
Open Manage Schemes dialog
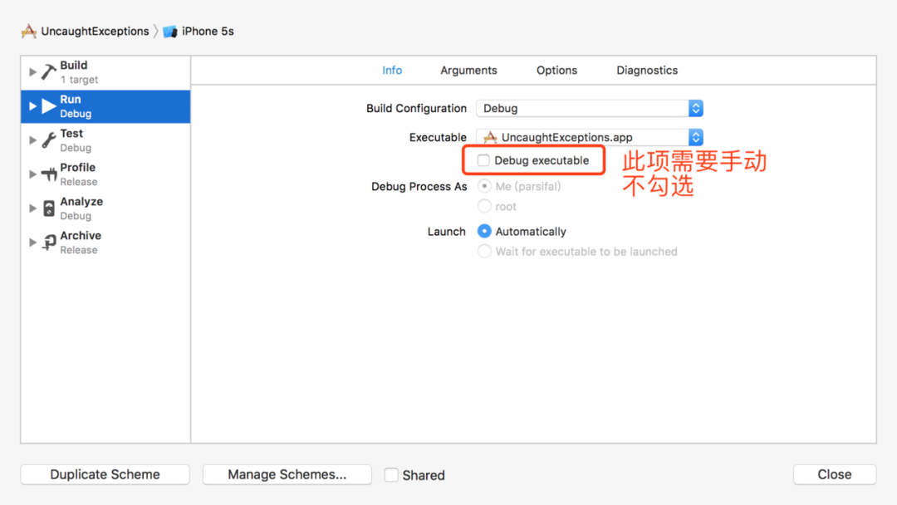(287, 474)
